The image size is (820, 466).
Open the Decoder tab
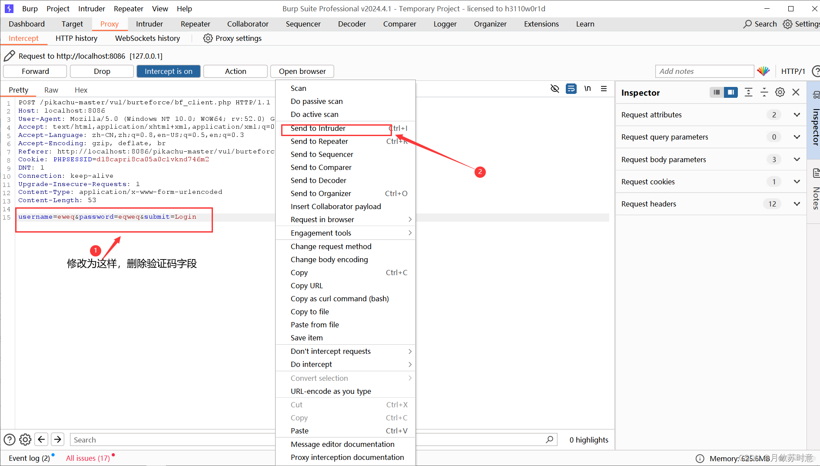pyautogui.click(x=352, y=24)
